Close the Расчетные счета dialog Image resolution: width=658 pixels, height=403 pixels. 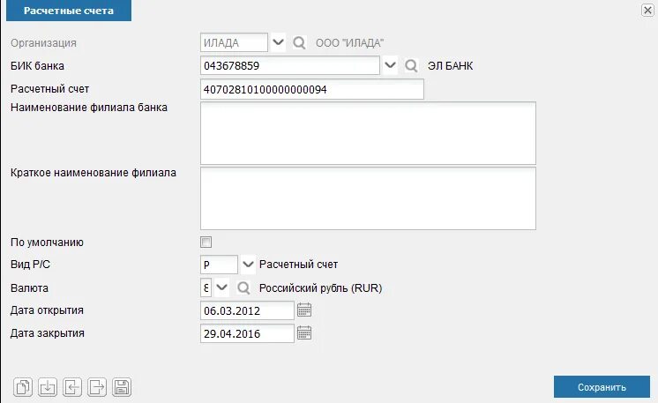pos(647,10)
